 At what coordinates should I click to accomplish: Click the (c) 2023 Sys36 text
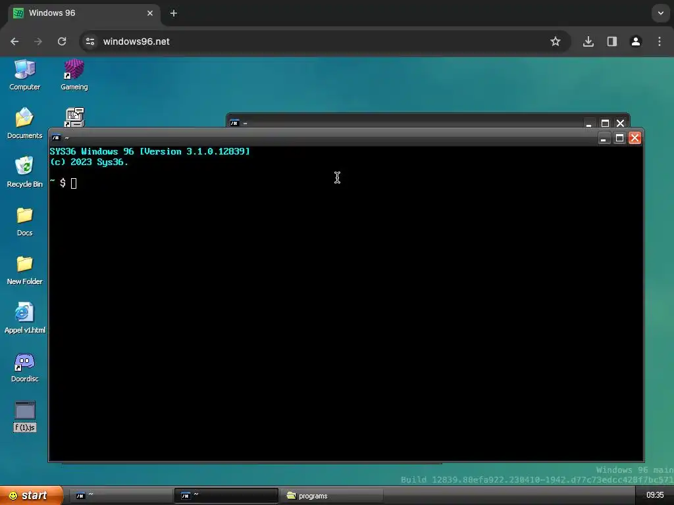89,162
